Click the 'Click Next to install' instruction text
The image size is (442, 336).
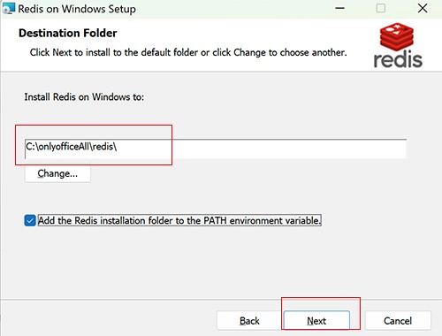(188, 52)
